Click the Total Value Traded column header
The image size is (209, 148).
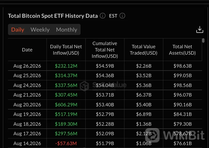(144, 50)
